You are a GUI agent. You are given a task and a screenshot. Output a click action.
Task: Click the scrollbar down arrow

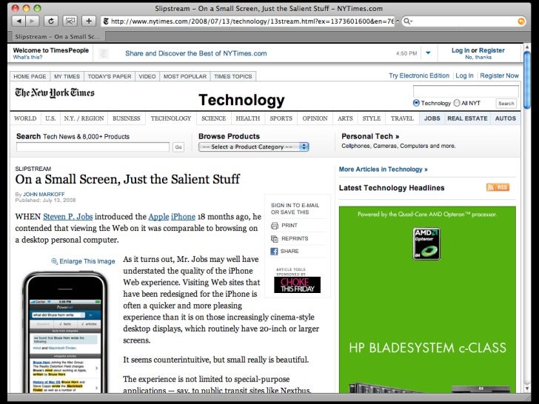pos(527,388)
